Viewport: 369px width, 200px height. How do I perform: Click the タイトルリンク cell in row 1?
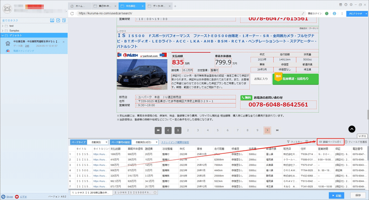pos(101,154)
